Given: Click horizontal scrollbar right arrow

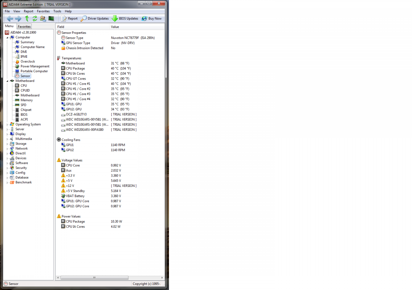Looking at the screenshot, I should [162, 278].
